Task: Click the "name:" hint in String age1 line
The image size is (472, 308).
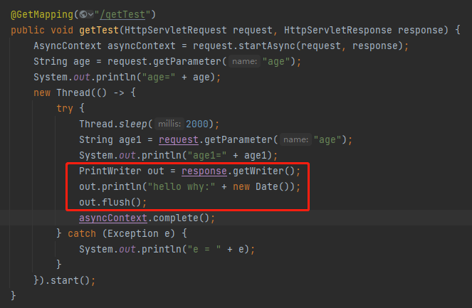Action: tap(296, 139)
